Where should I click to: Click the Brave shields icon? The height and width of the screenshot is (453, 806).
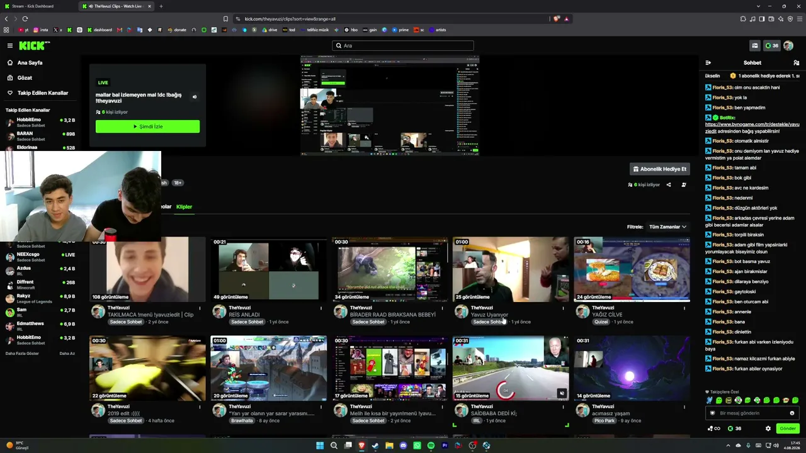556,19
